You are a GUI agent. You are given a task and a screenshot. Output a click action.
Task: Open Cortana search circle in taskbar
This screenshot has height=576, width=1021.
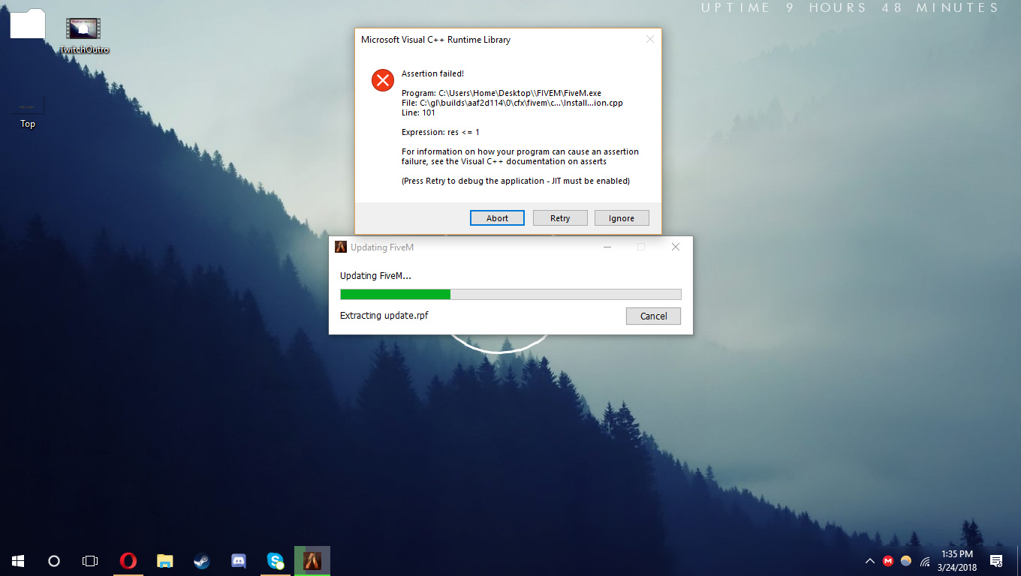(x=54, y=560)
